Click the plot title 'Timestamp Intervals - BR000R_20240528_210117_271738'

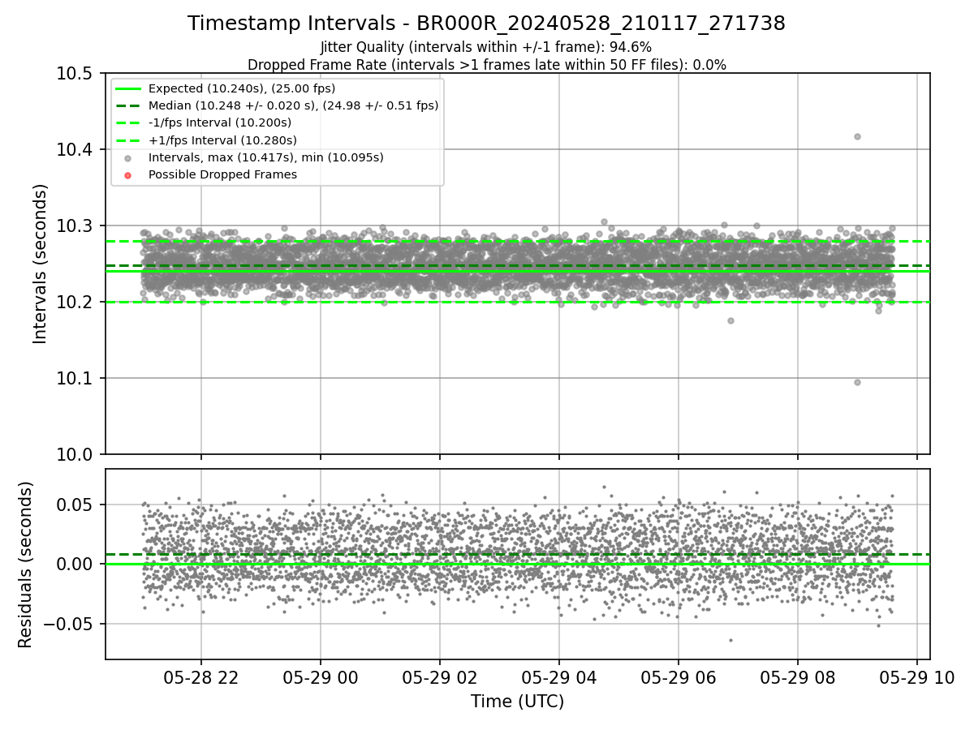[486, 24]
